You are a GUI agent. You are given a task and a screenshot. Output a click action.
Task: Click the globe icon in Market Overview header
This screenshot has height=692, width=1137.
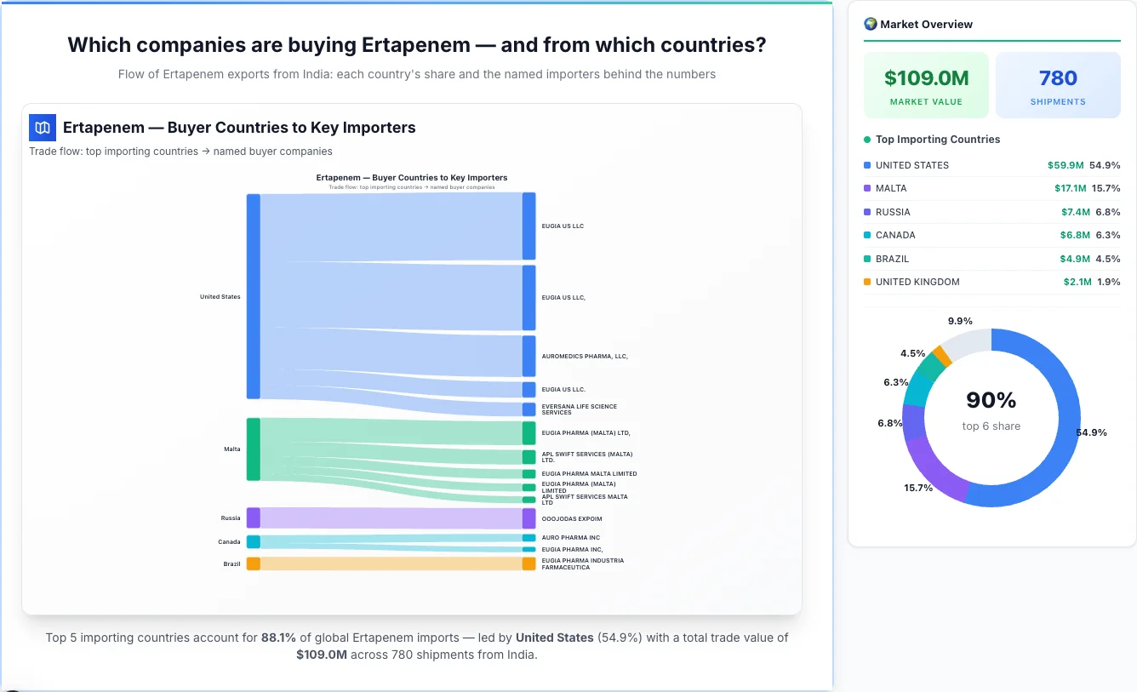870,23
